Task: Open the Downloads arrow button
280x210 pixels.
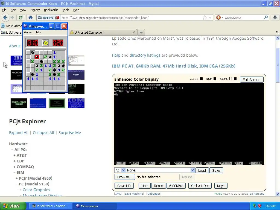Action: 275,17
